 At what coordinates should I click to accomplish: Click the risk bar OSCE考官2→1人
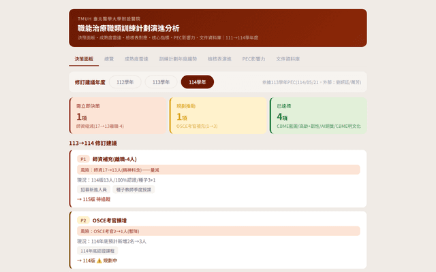(219, 231)
